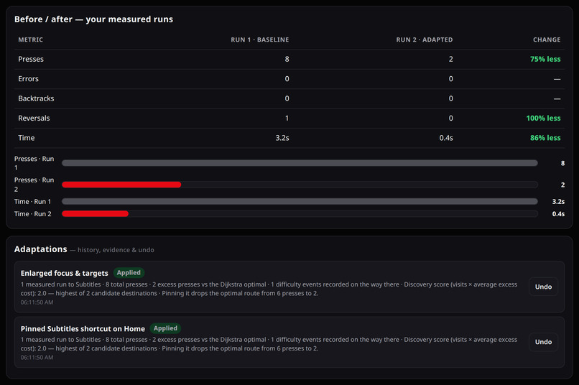Click the baseline Presses value 8
Viewport: 579px width, 385px height.
click(x=287, y=59)
